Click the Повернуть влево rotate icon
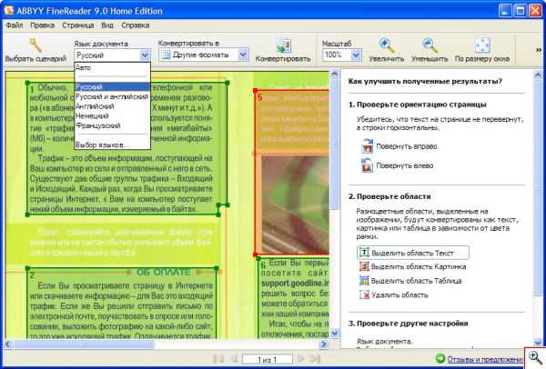546x369 pixels. point(367,165)
